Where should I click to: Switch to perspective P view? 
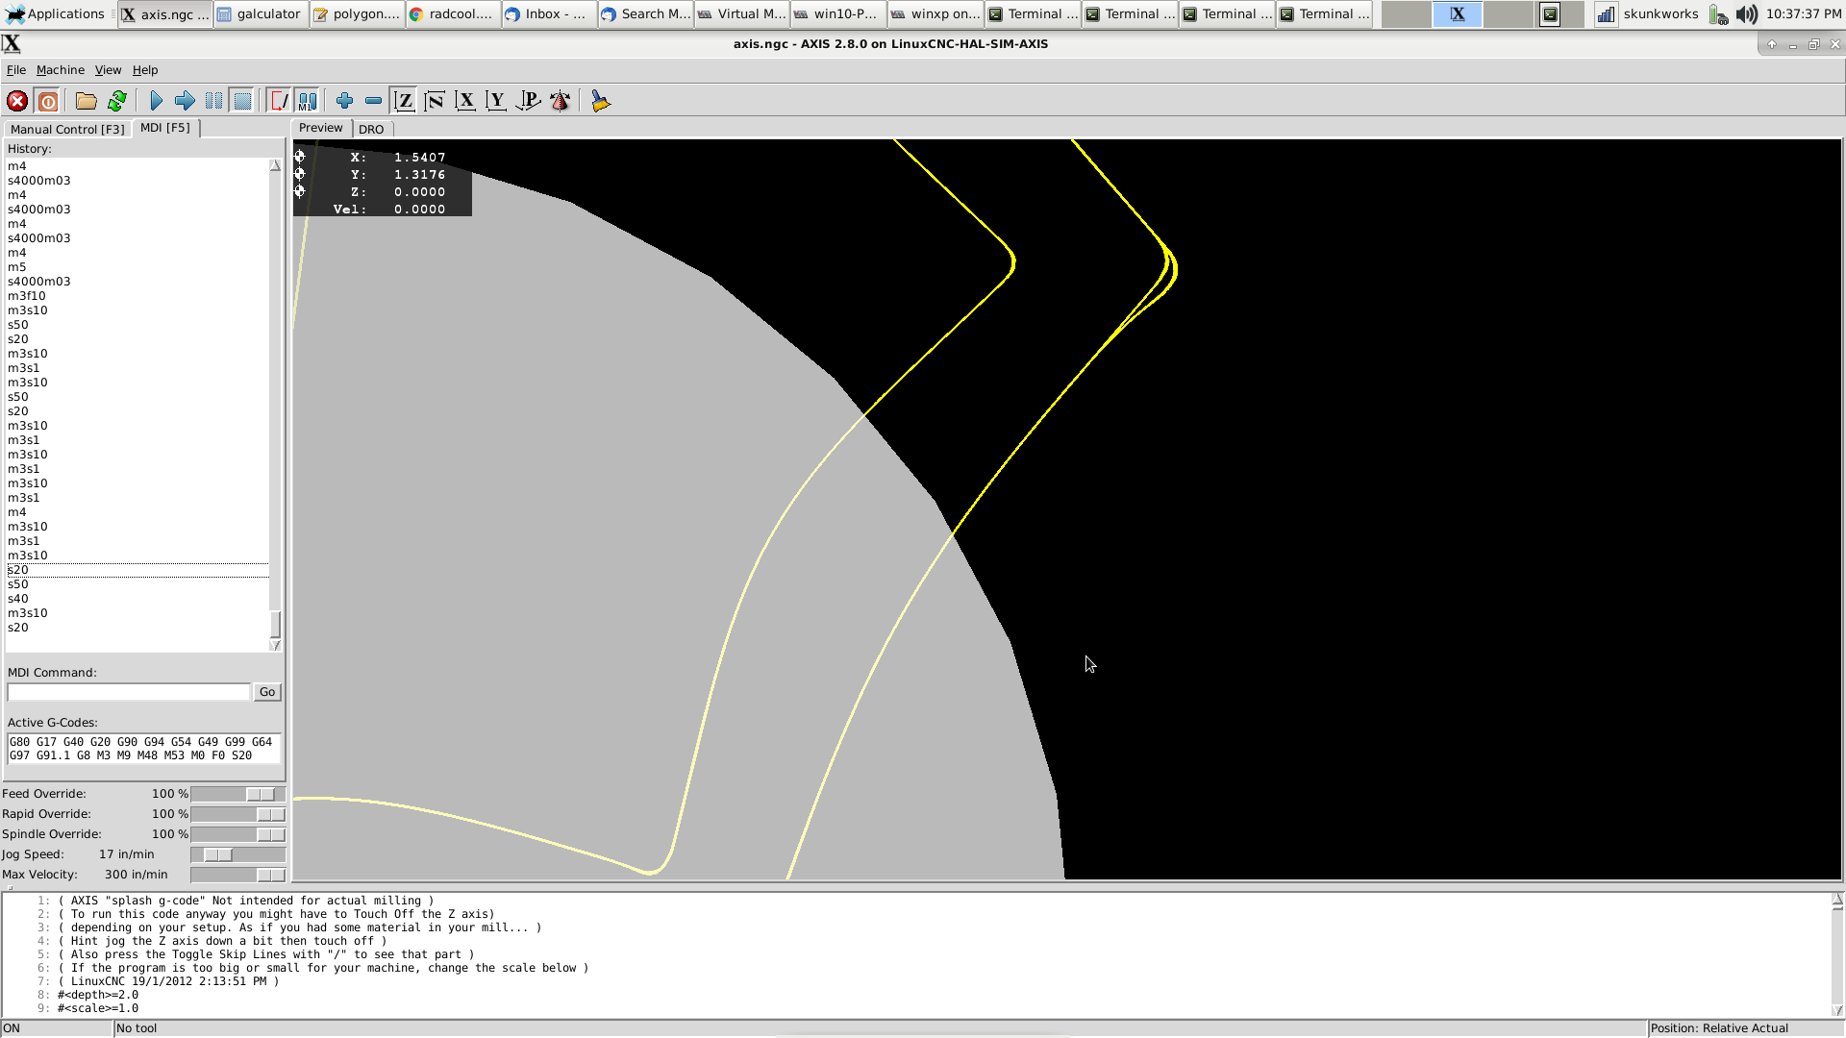coord(528,101)
